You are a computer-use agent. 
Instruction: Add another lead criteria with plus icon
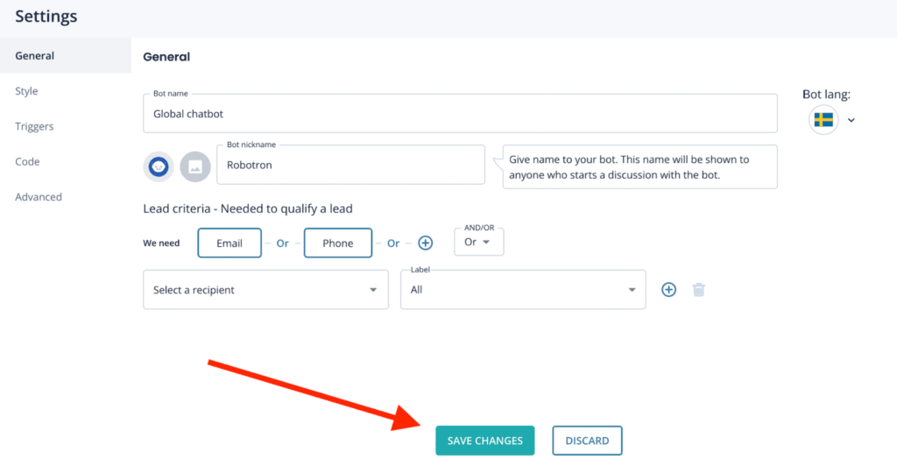(x=425, y=243)
